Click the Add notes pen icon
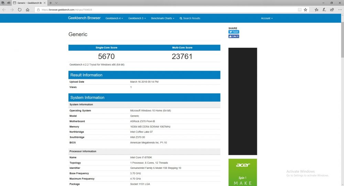This screenshot has width=344, height=186. [324, 10]
